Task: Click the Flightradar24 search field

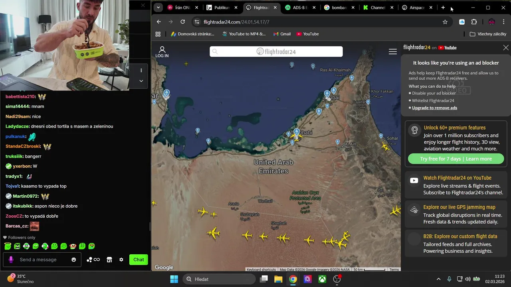Action: (x=276, y=51)
